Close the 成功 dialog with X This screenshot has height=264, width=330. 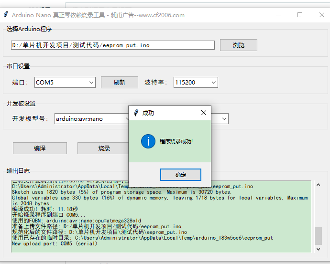(203, 113)
